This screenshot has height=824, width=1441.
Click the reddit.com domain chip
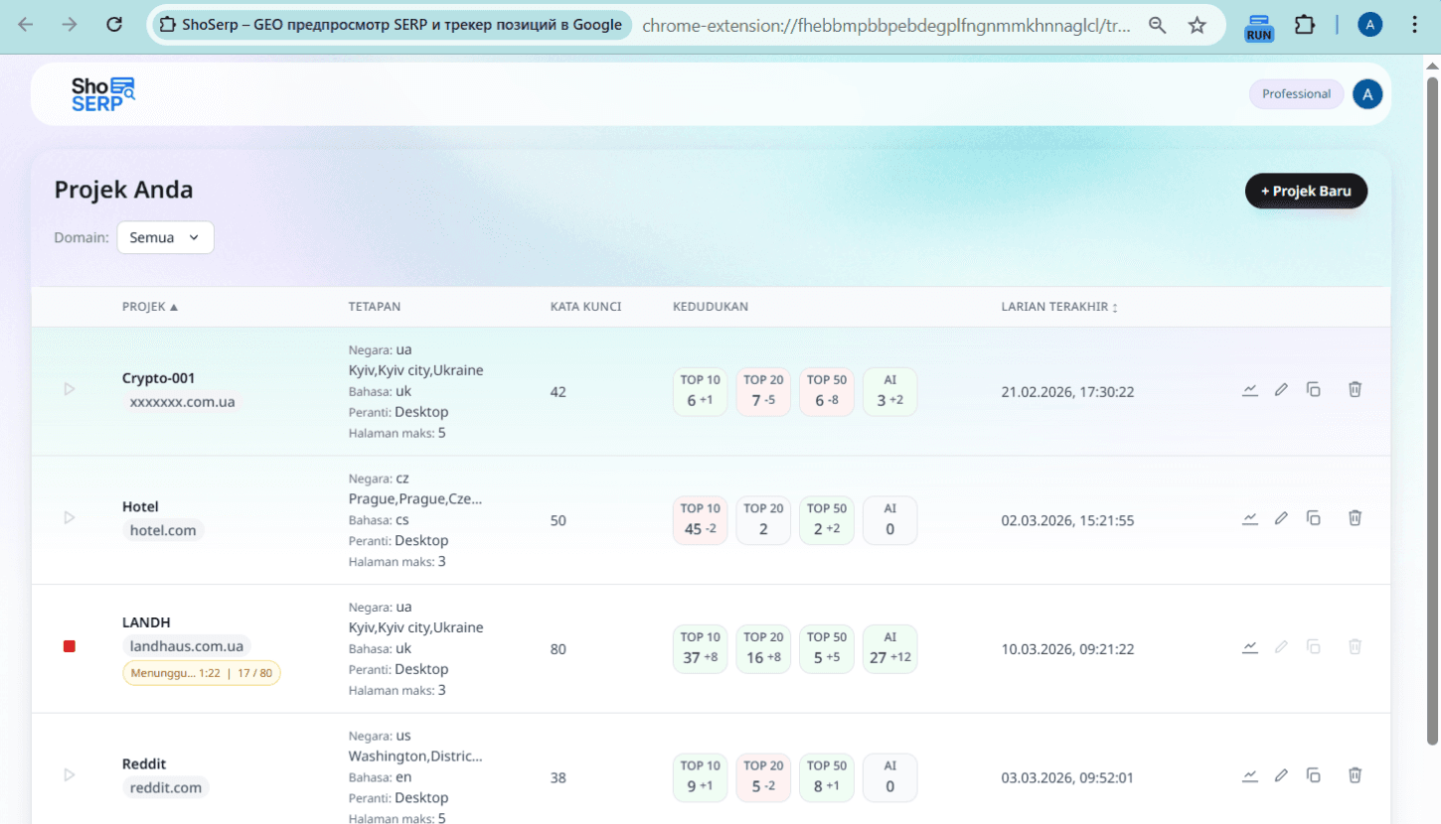coord(166,787)
